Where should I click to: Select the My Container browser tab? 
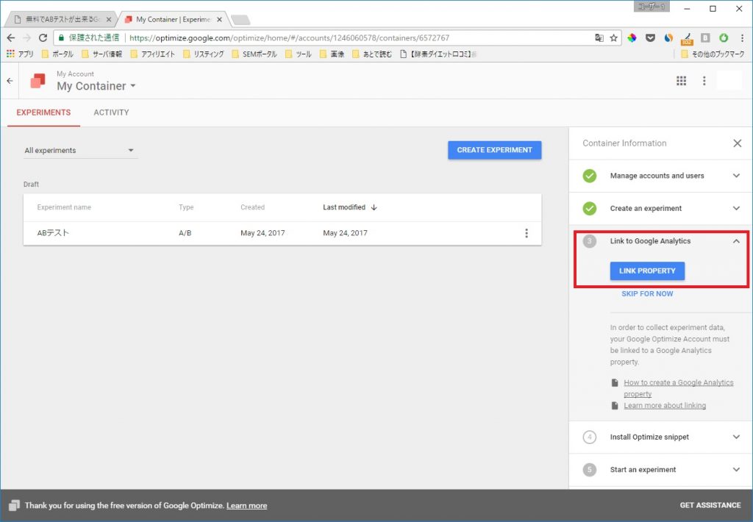point(171,19)
